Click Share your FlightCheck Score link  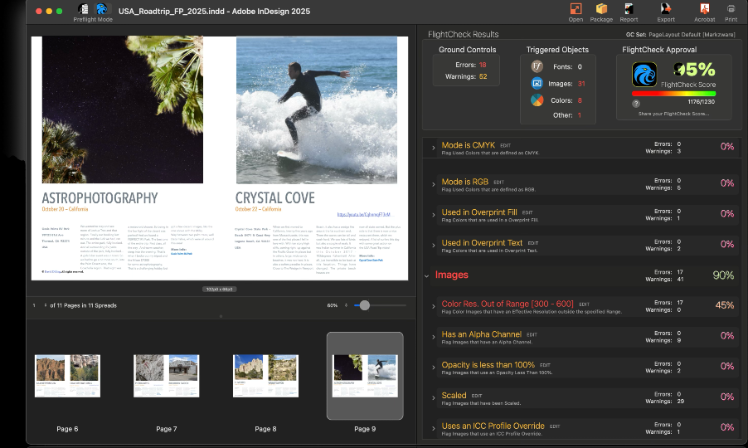point(673,113)
